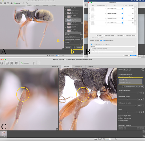The width and height of the screenshot is (145, 141).
Task: Toggle Solo textura checkbox
Action: pos(119,121)
